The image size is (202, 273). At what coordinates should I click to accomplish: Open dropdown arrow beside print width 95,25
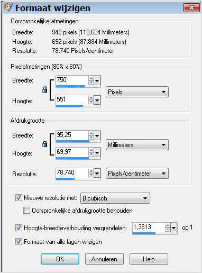[x=97, y=135]
